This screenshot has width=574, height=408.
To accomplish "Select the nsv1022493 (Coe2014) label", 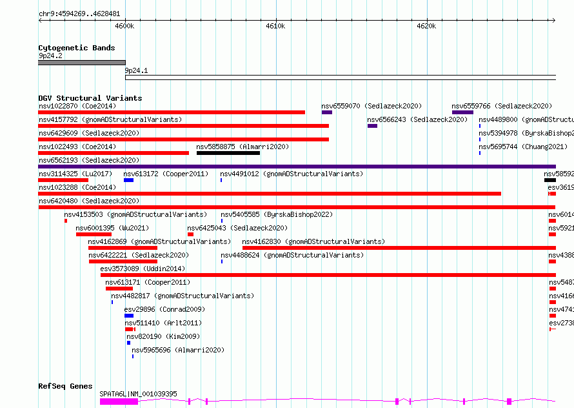I will pyautogui.click(x=77, y=147).
